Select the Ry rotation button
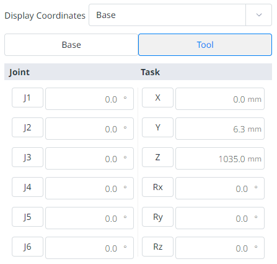Viewport: 277px width, 264px height. [157, 217]
